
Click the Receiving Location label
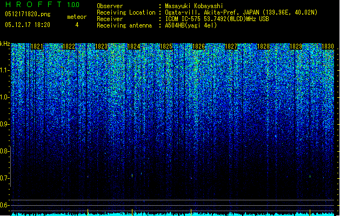(126, 12)
